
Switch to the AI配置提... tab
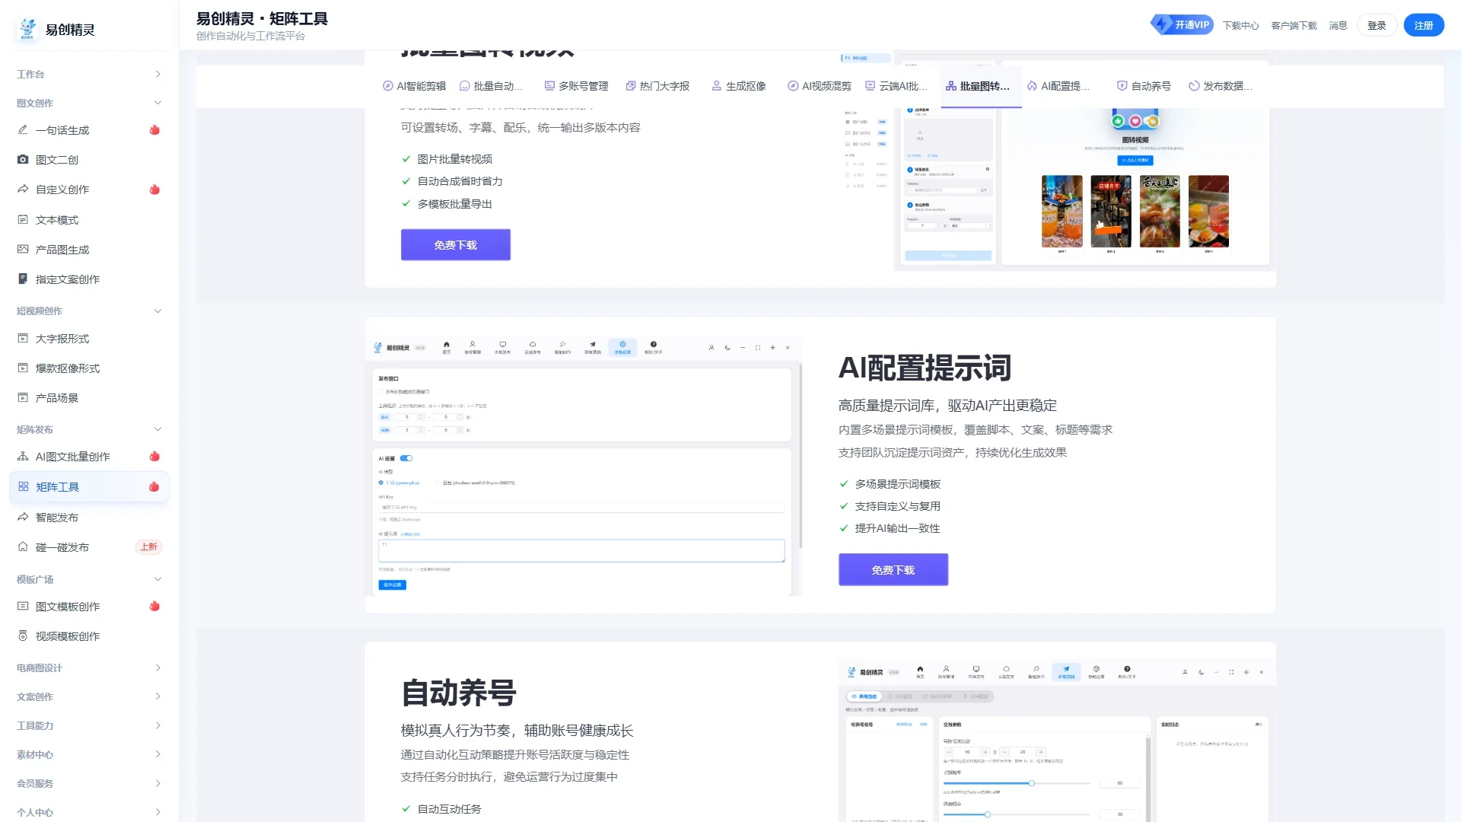tap(1059, 87)
